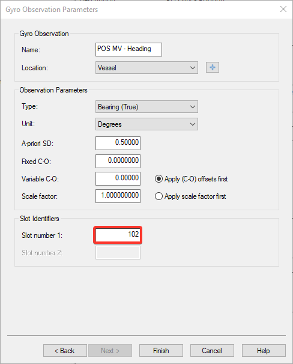This screenshot has height=364, width=293.
Task: Select Apply scale factor first option
Action: [190, 196]
